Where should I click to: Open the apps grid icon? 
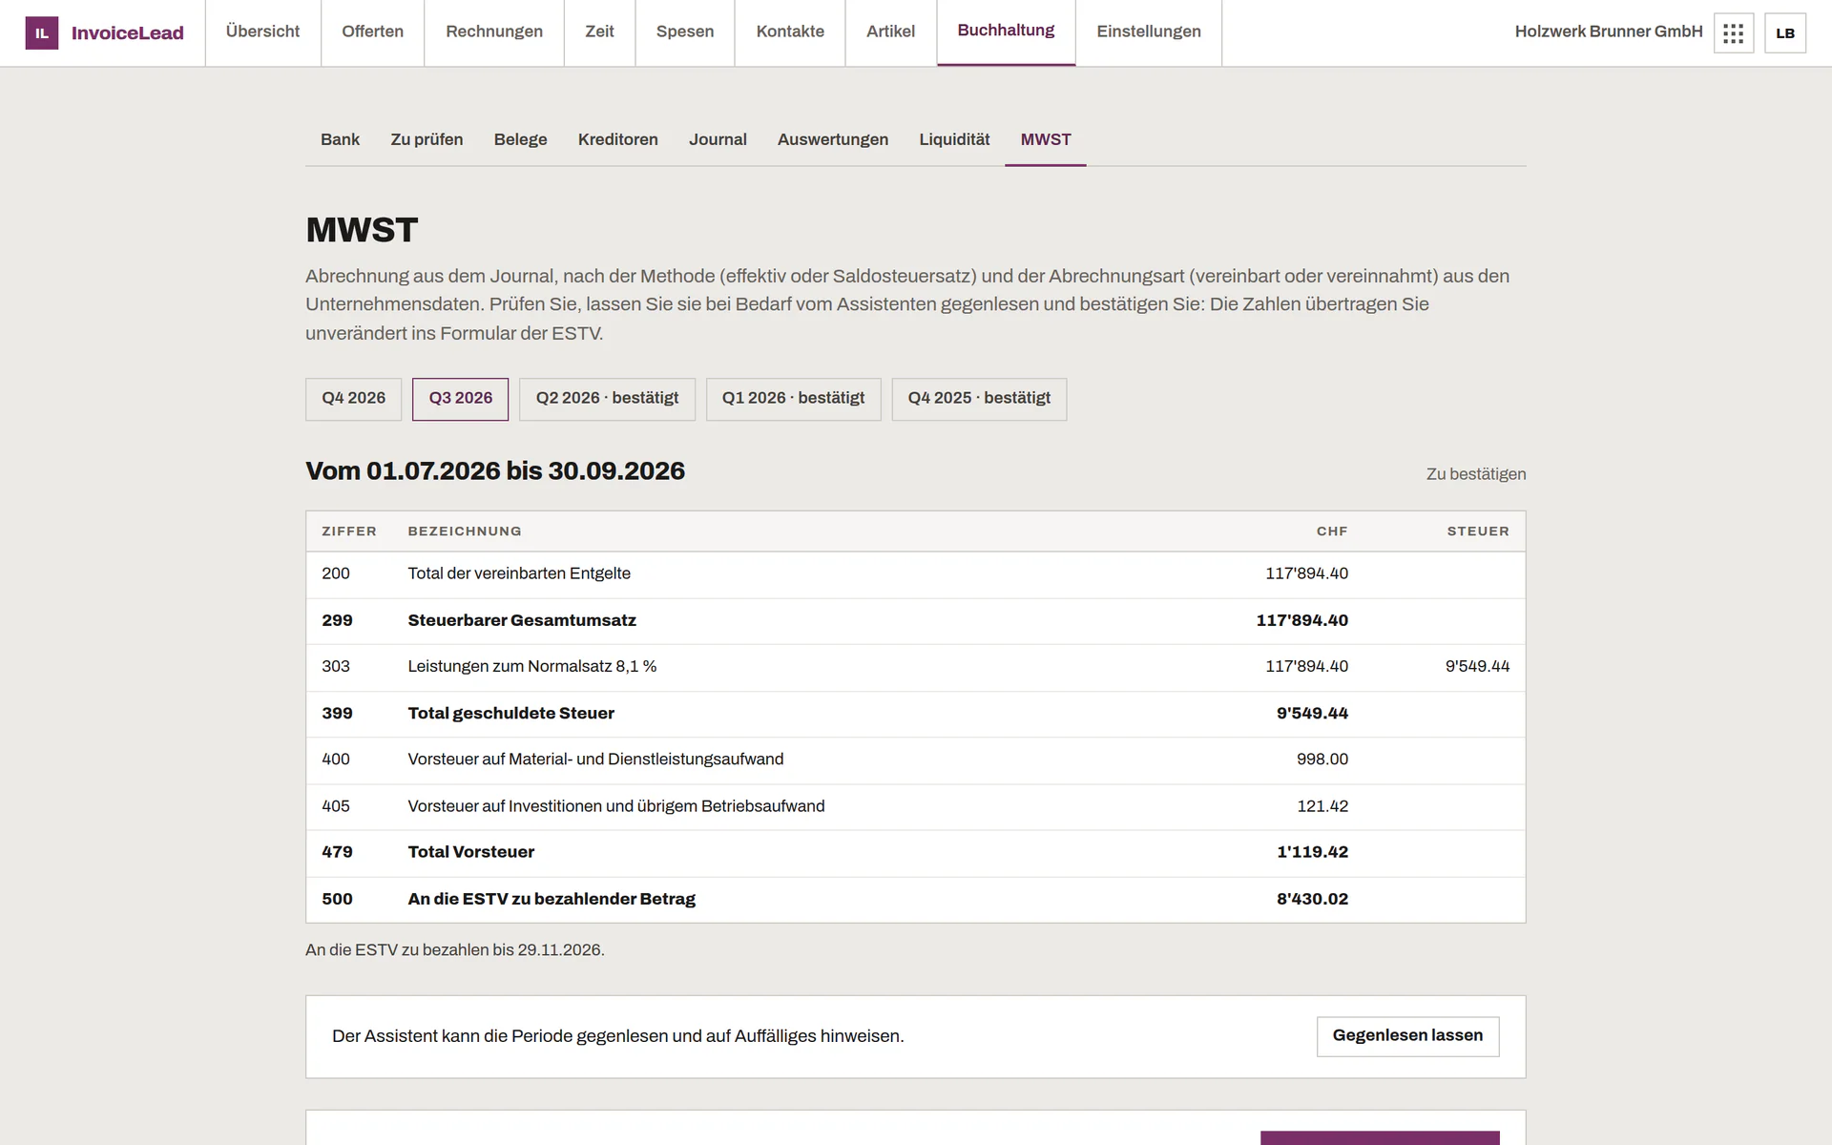[1734, 33]
